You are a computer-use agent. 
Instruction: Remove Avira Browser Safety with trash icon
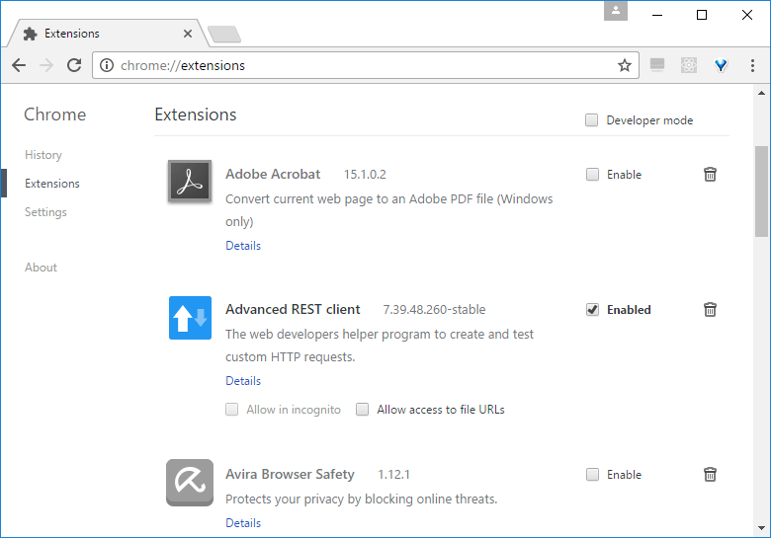pos(710,475)
